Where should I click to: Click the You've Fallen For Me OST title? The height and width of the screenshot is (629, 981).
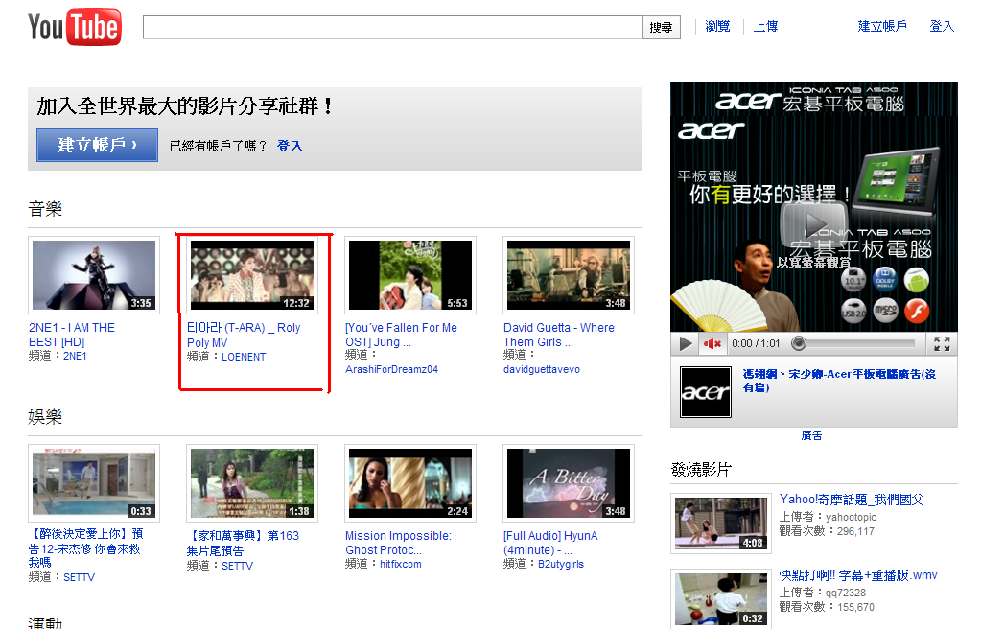401,335
